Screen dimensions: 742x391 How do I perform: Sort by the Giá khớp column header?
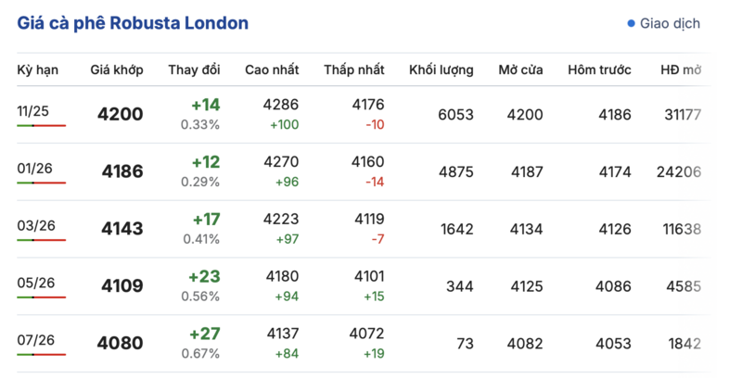click(x=116, y=70)
